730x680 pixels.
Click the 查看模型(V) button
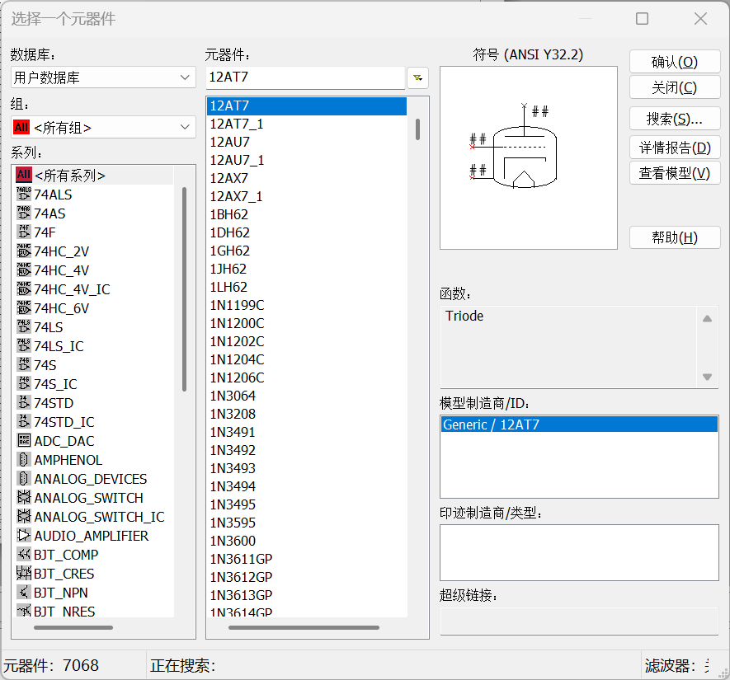coord(674,173)
